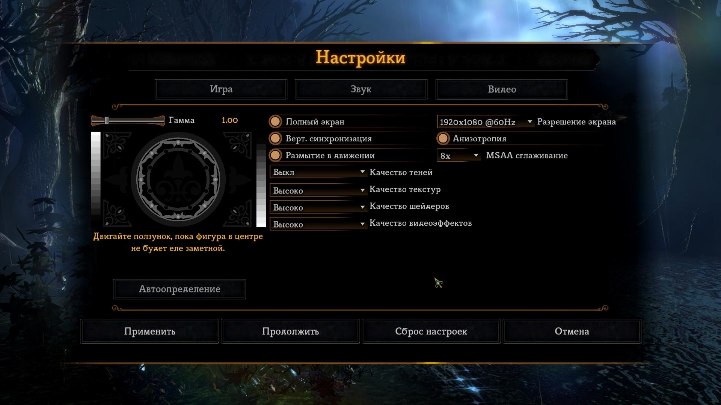
Task: Open Качество теней dropdown
Action: [318, 172]
